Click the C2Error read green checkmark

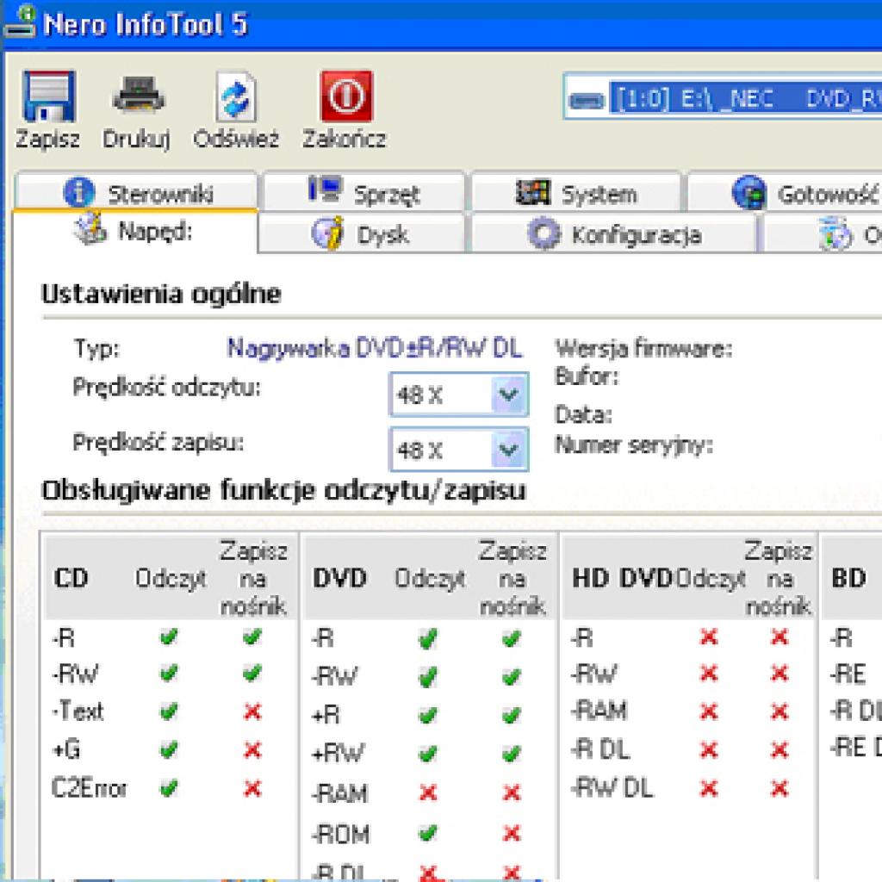click(169, 788)
